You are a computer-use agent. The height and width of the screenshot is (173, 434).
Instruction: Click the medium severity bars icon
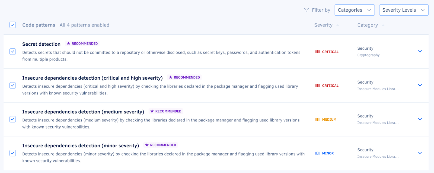pyautogui.click(x=317, y=120)
